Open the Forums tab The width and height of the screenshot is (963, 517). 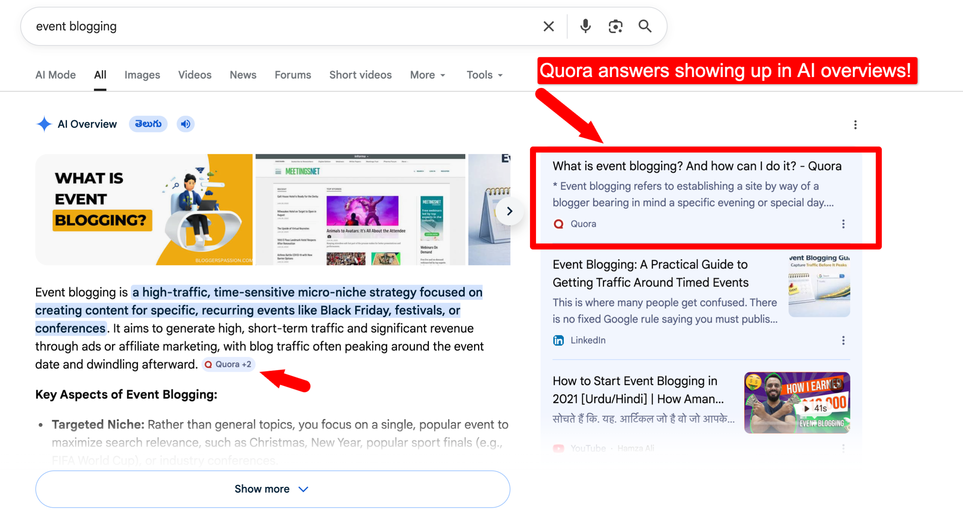pos(293,75)
